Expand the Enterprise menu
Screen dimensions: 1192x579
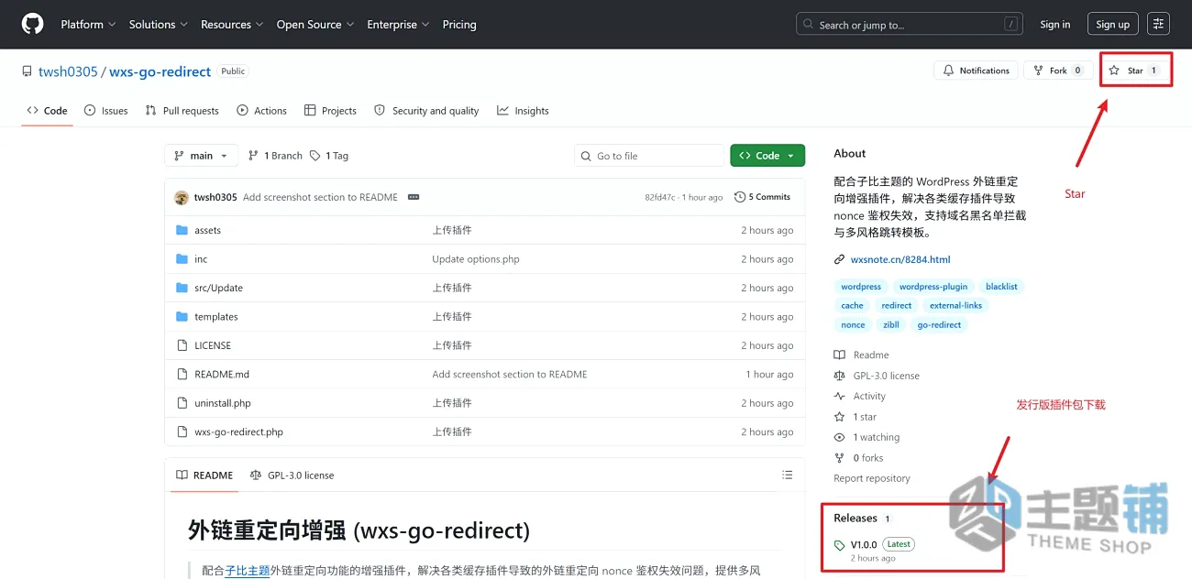(398, 25)
